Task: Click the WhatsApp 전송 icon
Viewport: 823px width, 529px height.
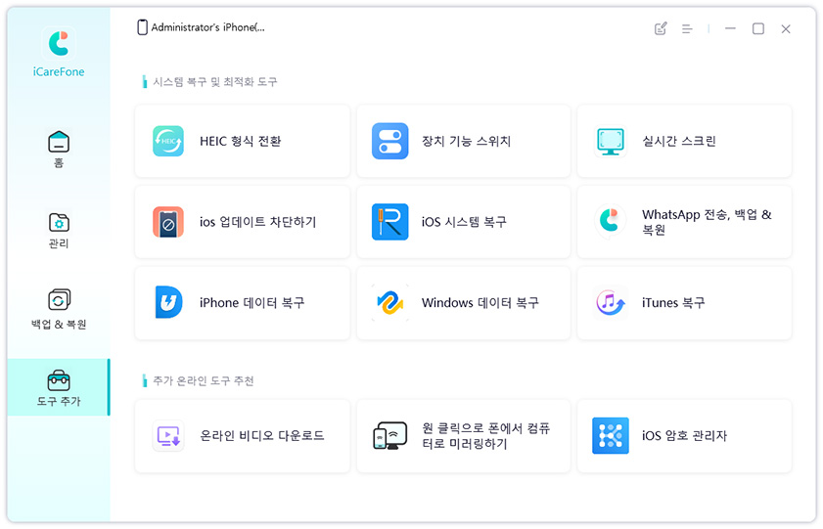Action: point(611,221)
